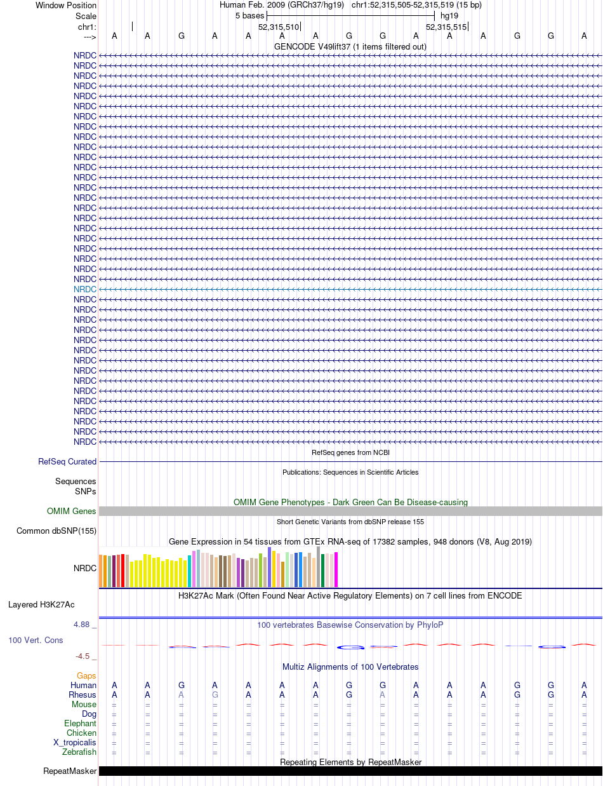Click the 100 Vert. Cons label
The height and width of the screenshot is (786, 603).
pos(36,640)
